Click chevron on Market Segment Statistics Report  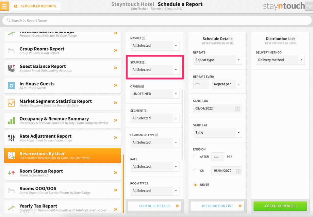click(116, 103)
